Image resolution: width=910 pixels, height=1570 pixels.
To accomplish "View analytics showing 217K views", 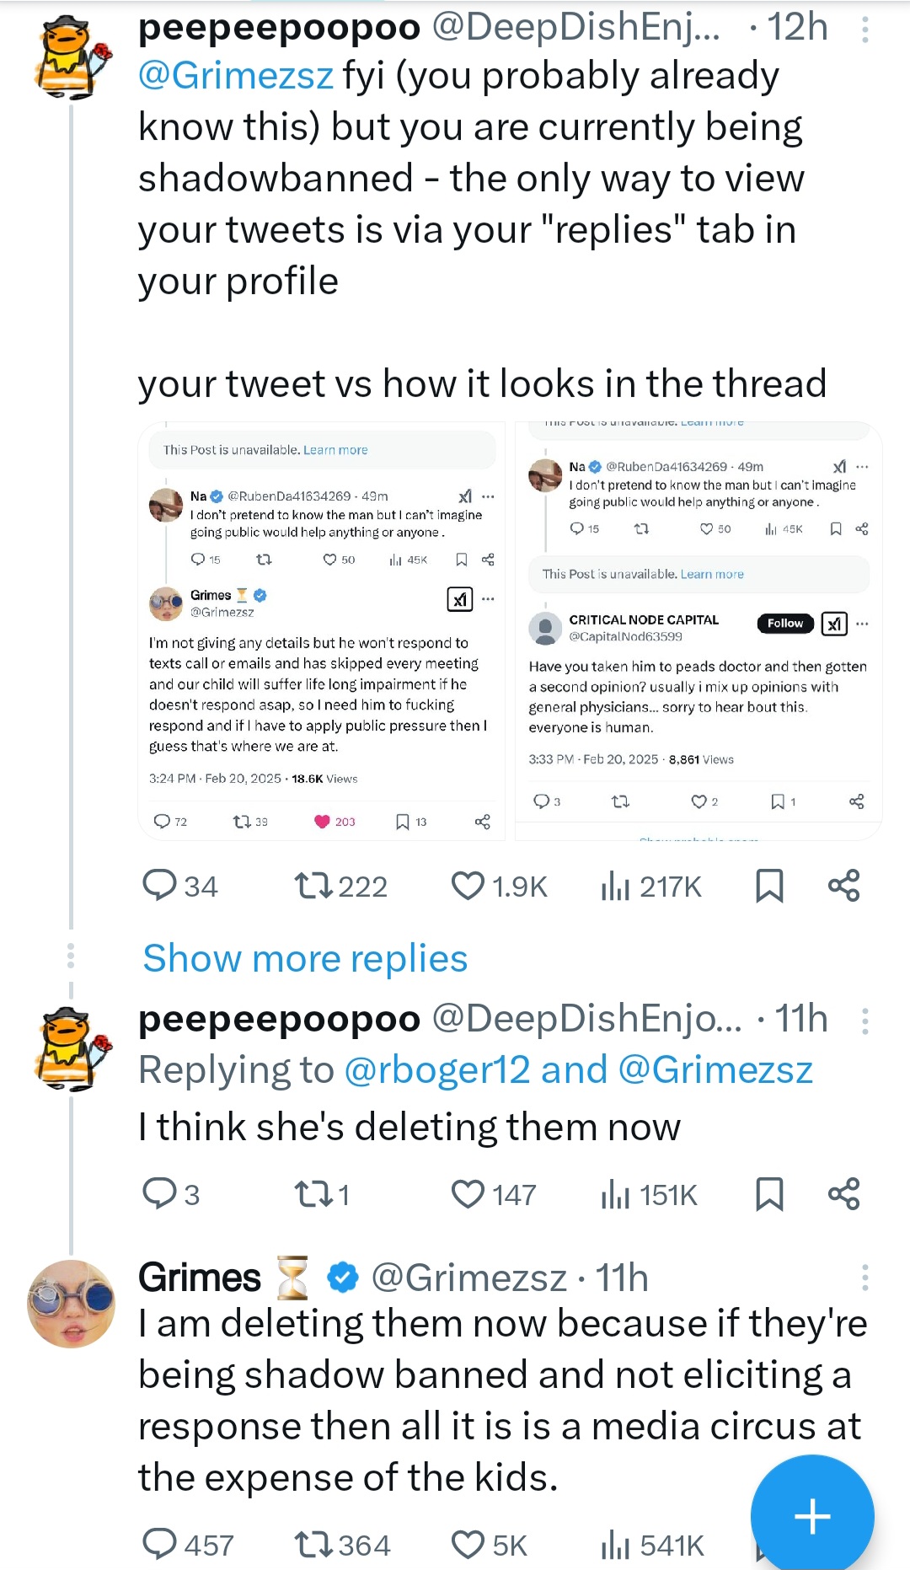I will [616, 886].
